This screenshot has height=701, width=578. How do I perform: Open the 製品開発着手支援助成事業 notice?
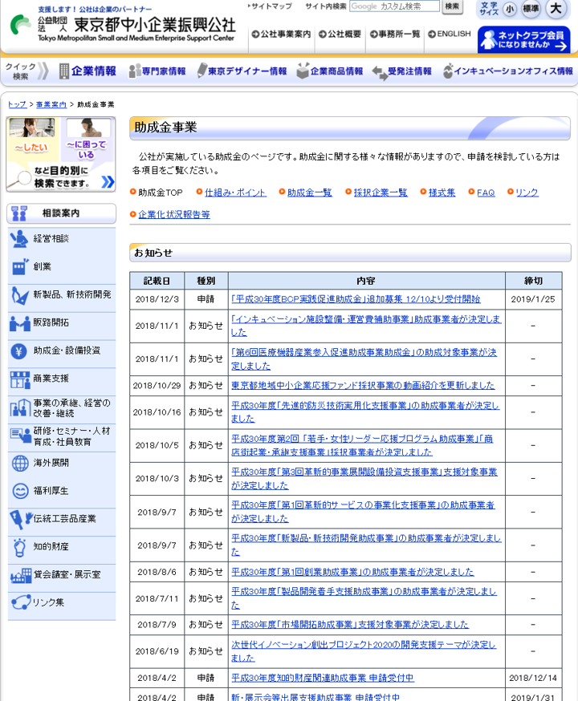(x=364, y=598)
